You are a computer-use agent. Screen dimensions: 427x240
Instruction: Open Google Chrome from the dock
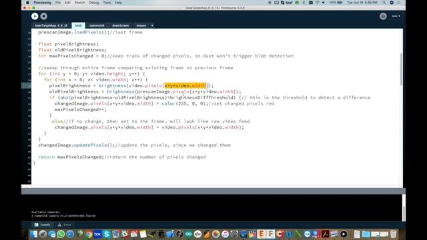tap(89, 234)
